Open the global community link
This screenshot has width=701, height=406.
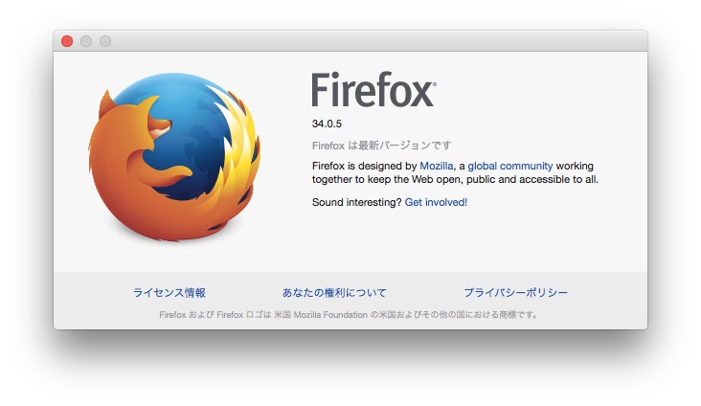point(510,166)
